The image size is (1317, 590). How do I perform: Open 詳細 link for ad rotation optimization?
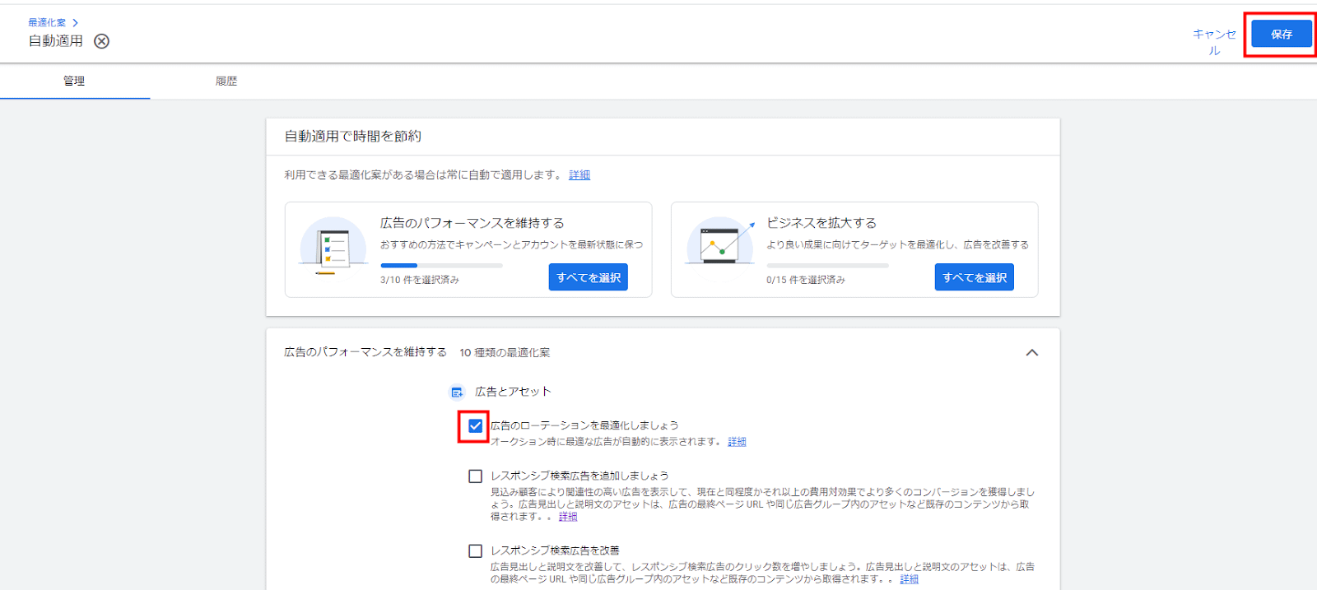click(x=737, y=442)
